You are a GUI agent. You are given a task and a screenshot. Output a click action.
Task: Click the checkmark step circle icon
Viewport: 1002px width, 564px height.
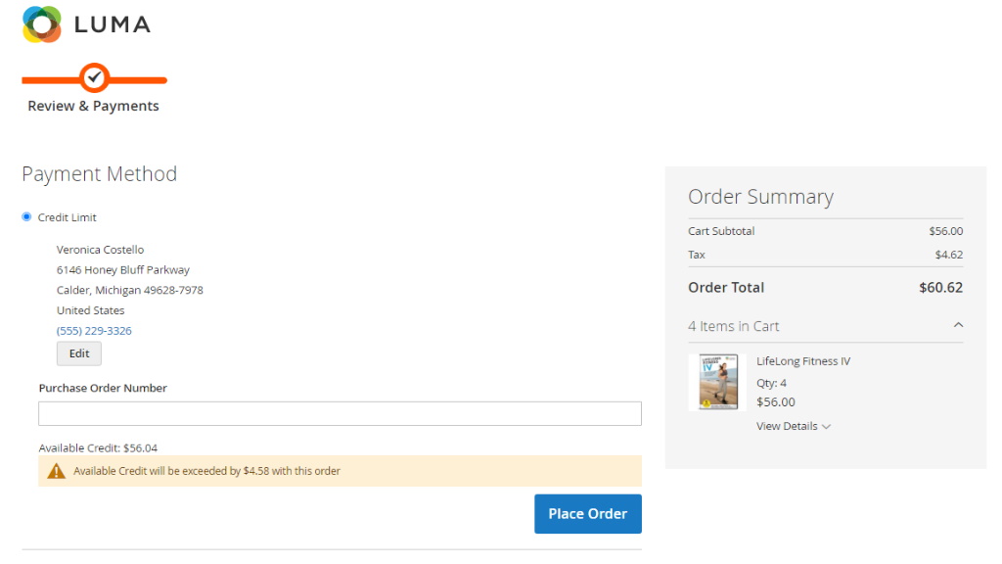[x=95, y=78]
